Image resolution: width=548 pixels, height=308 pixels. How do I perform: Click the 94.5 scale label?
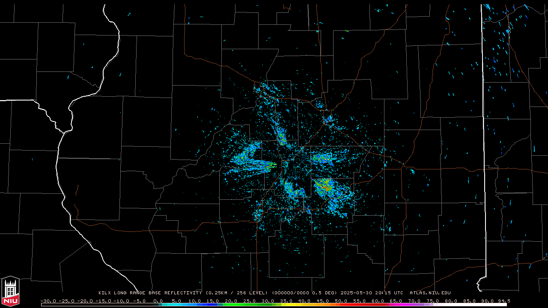(x=504, y=301)
